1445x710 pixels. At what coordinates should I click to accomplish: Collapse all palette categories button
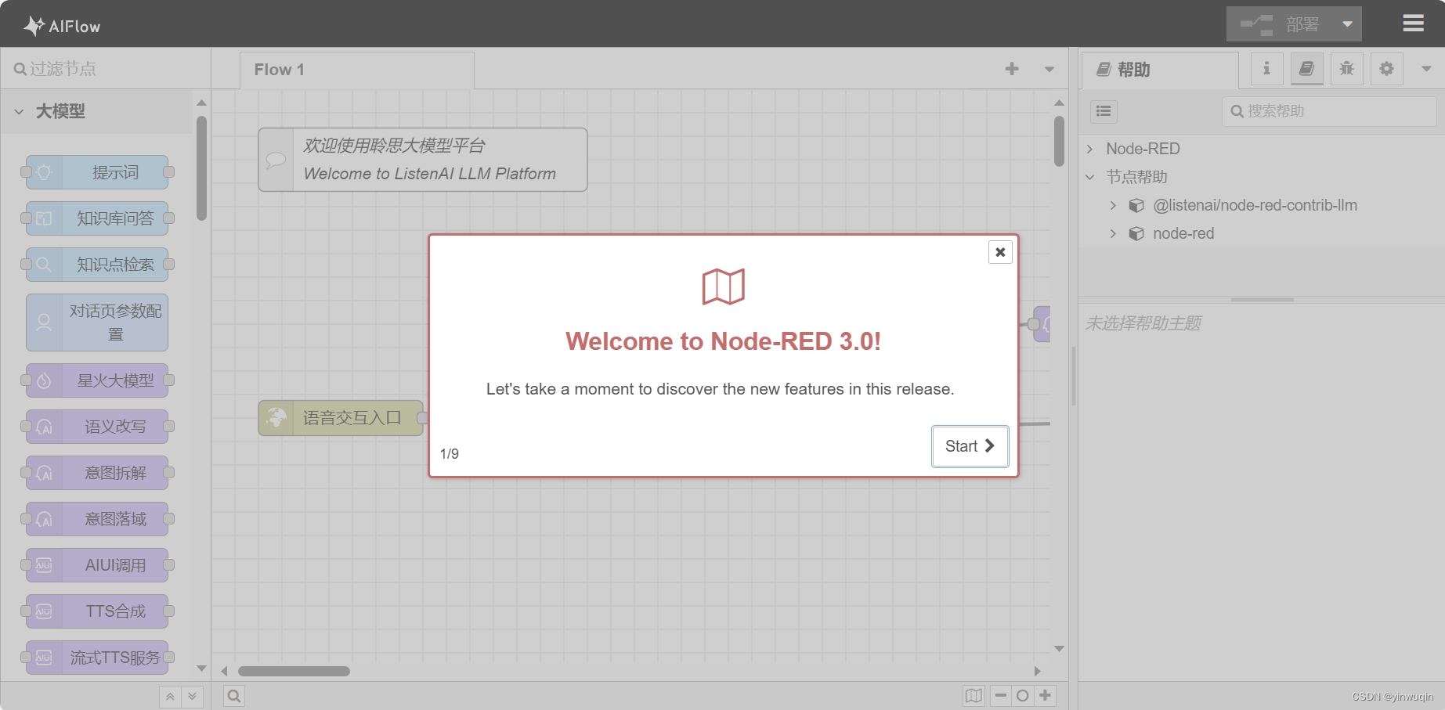coord(170,697)
